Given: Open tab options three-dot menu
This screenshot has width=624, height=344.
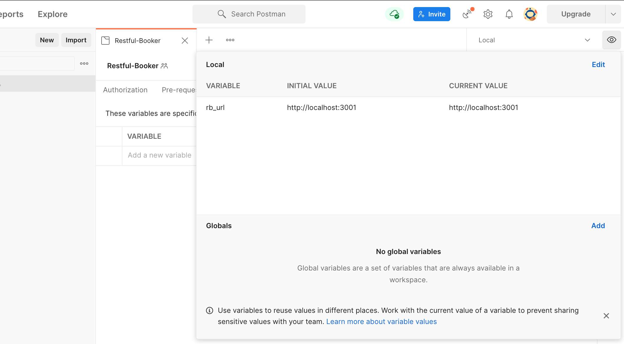Looking at the screenshot, I should (230, 40).
